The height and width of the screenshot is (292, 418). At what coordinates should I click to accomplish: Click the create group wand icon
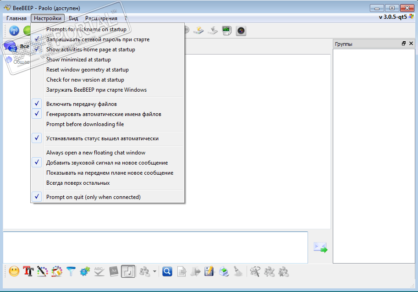pos(255,271)
